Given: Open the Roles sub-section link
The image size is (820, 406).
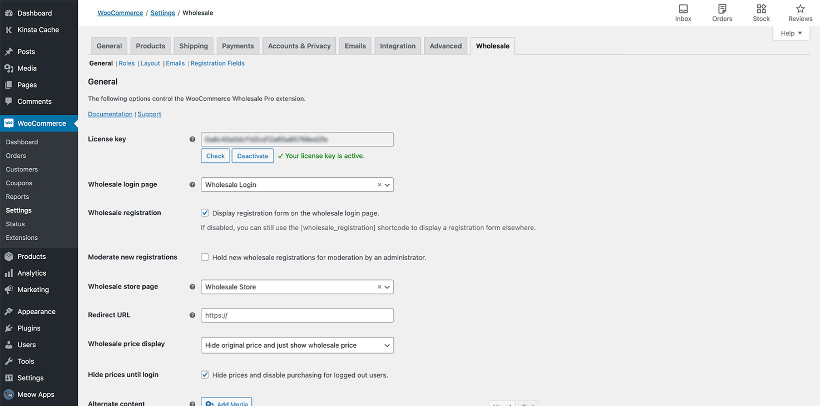Looking at the screenshot, I should (126, 63).
